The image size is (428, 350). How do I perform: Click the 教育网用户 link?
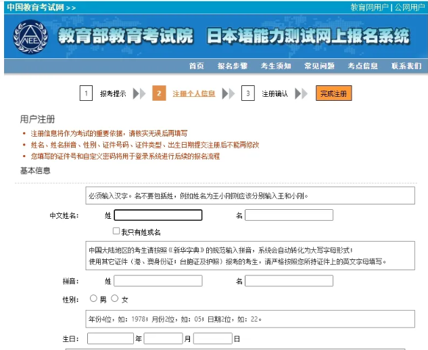tap(369, 7)
